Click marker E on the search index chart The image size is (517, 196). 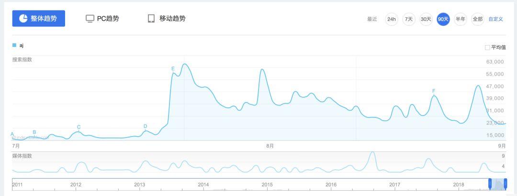(x=173, y=69)
